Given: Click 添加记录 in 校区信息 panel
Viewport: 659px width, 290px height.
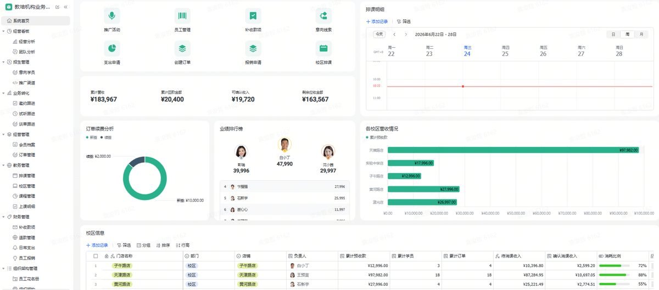Looking at the screenshot, I should (97, 245).
